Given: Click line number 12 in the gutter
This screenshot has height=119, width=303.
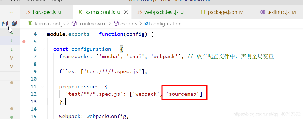Looking at the screenshot, I should pyautogui.click(x=34, y=94).
